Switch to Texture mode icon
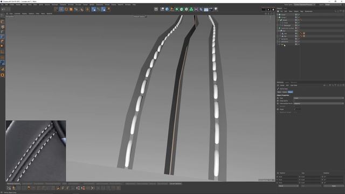 [2, 27]
